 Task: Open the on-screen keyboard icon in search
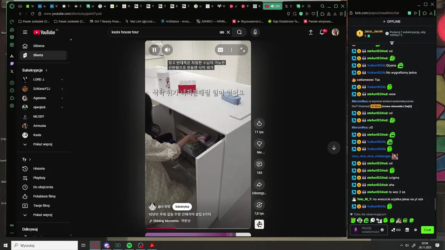pyautogui.click(x=222, y=32)
